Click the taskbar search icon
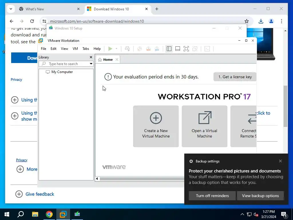 21,214
